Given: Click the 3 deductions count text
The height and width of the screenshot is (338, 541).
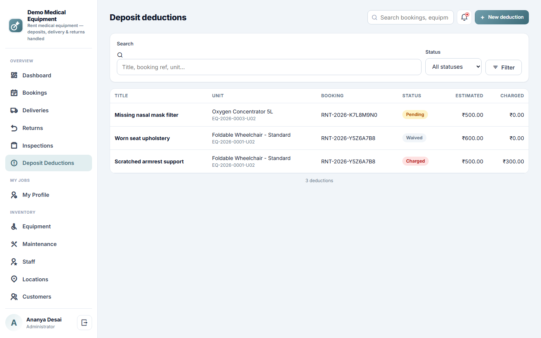Looking at the screenshot, I should pos(319,181).
